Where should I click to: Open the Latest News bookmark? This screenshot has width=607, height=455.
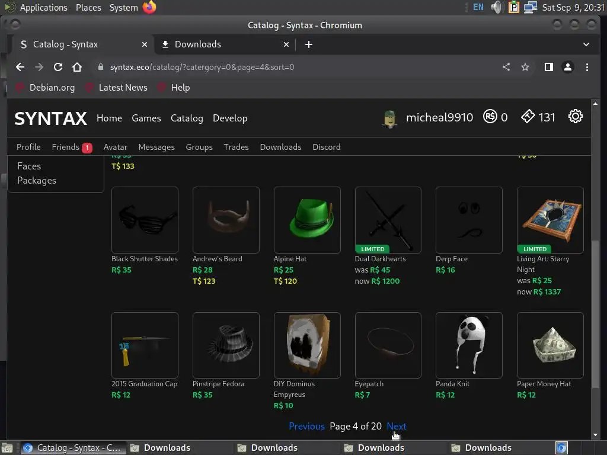[x=116, y=88]
